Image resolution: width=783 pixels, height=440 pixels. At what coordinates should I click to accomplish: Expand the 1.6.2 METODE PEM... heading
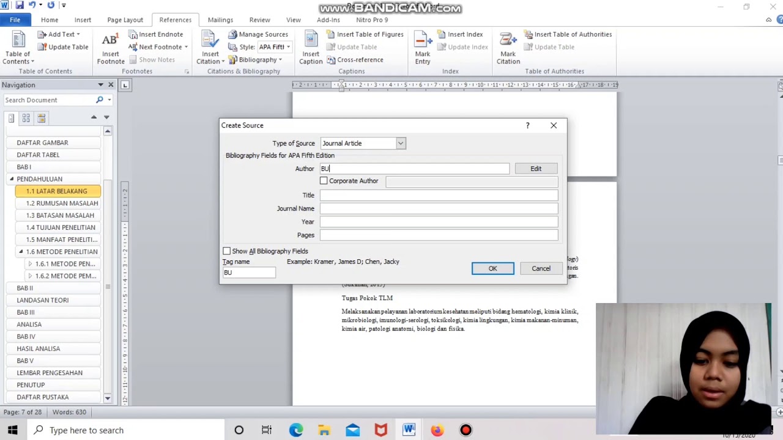coord(30,276)
